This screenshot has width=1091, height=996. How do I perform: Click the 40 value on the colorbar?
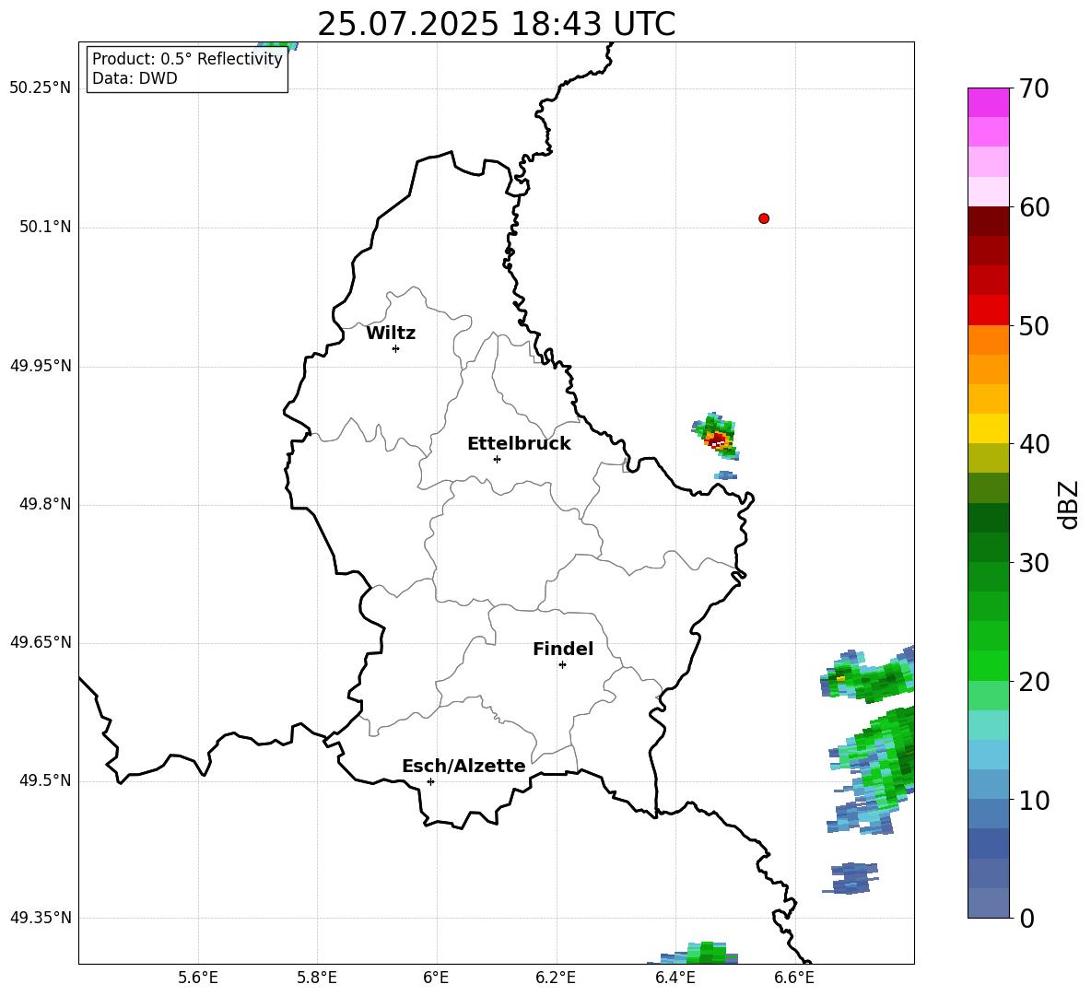1034,444
